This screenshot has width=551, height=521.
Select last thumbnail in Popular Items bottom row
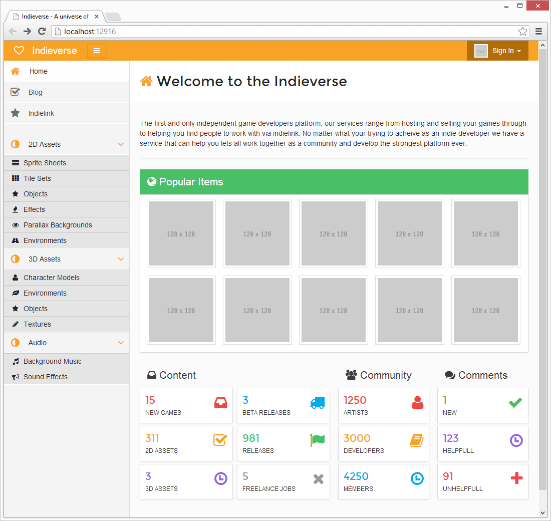[x=486, y=310]
